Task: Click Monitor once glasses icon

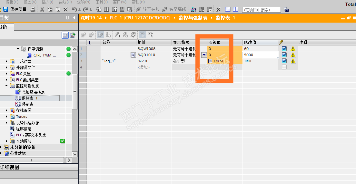Action: tap(150, 35)
